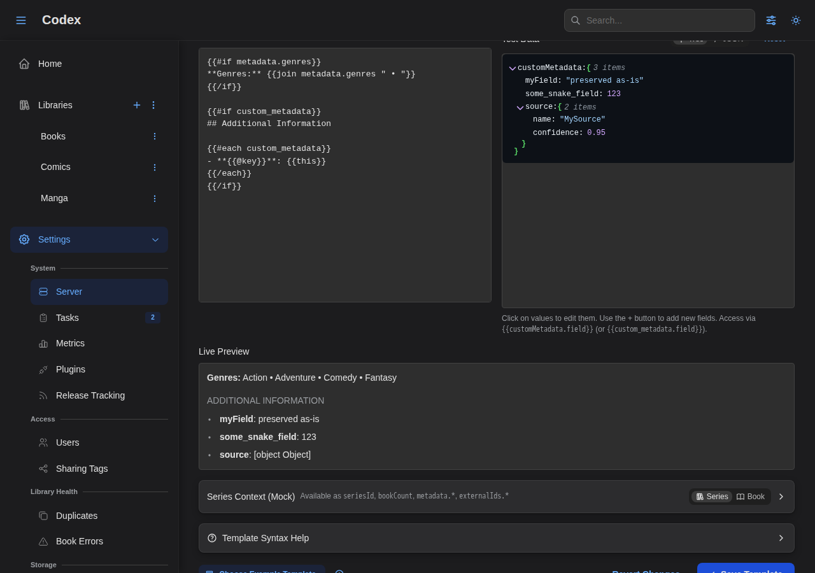The height and width of the screenshot is (573, 815).
Task: Click the Tasks clipboard icon
Action: coord(43,318)
